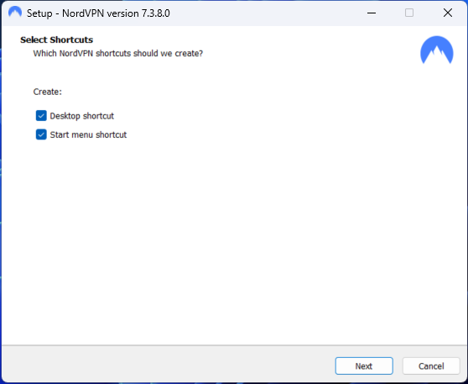Click the 'Setup - NordVPN version 7.3.8.0' title

[x=98, y=13]
